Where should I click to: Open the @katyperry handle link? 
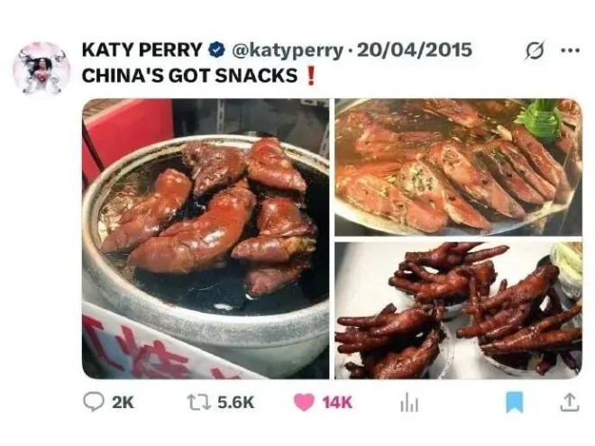(x=287, y=50)
